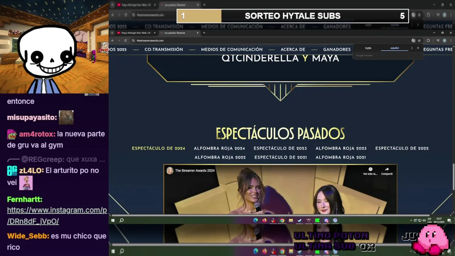Screen dimensions: 455x256
Task: Select ALFOMBRA ROJA 2024 link
Action: [x=219, y=148]
